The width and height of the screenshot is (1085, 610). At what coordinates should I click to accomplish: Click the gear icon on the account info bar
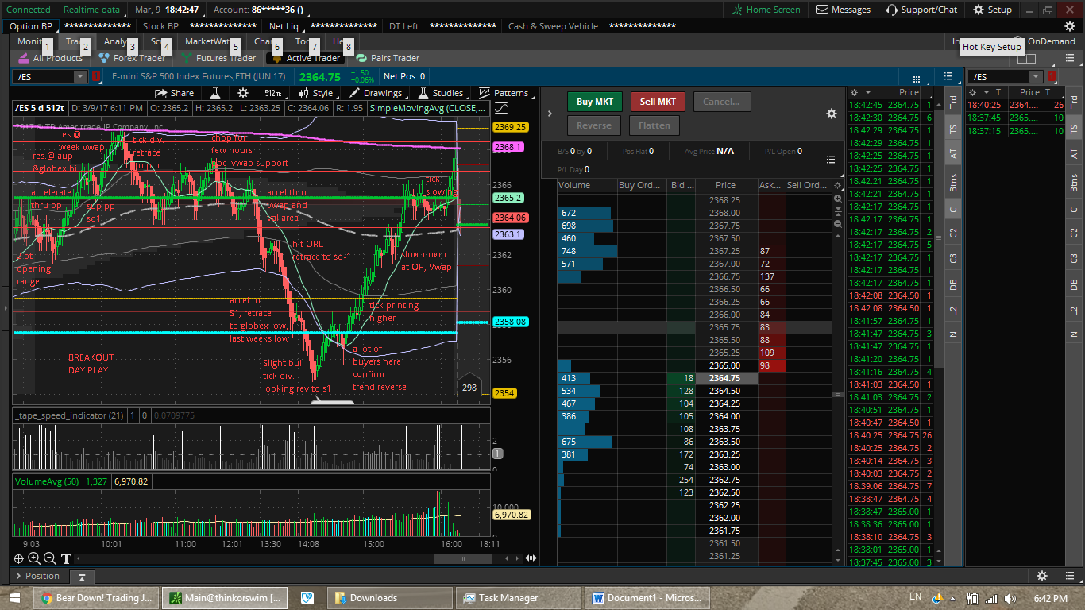click(1070, 26)
